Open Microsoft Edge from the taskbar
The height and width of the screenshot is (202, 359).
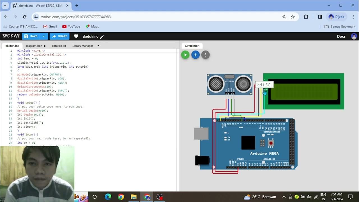pos(108,197)
